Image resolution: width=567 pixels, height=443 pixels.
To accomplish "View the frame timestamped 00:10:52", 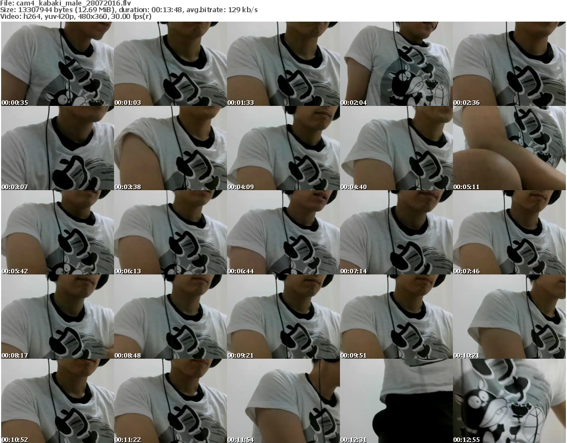I will pos(58,401).
